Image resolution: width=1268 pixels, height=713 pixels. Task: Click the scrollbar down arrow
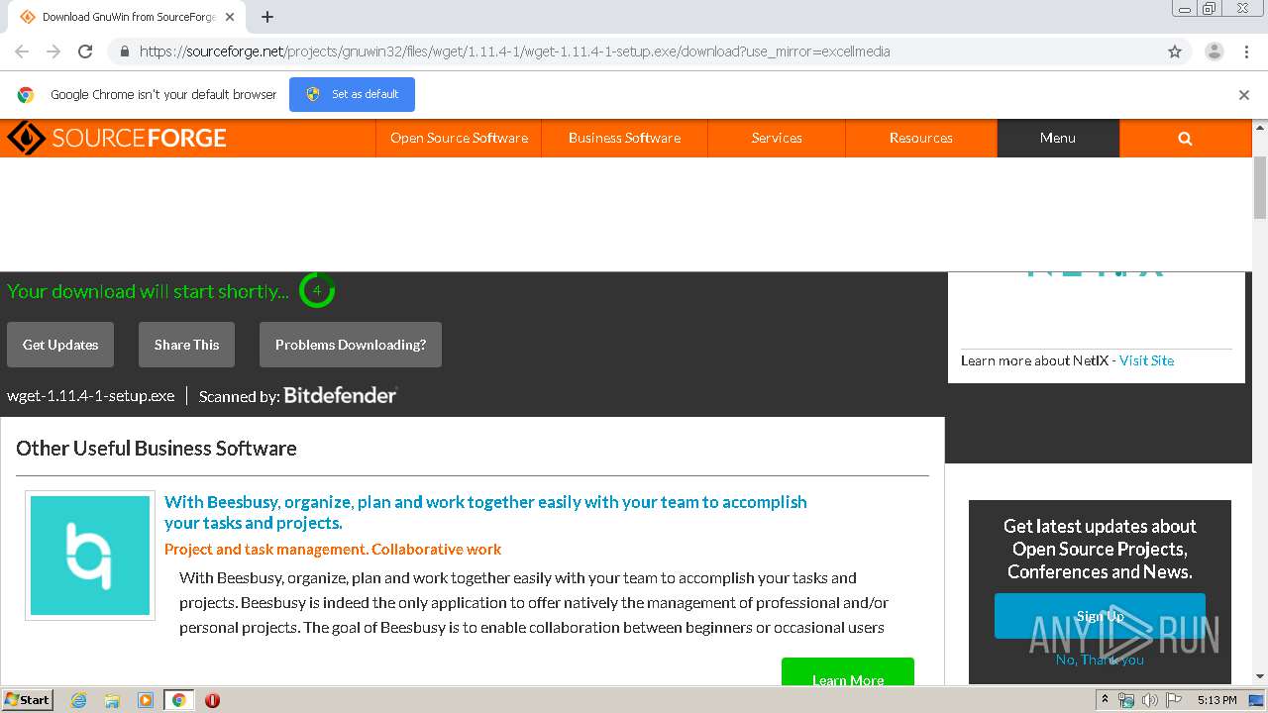tap(1260, 677)
